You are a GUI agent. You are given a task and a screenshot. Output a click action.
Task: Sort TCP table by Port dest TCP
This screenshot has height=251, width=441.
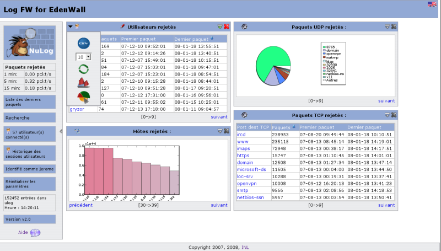253,127
